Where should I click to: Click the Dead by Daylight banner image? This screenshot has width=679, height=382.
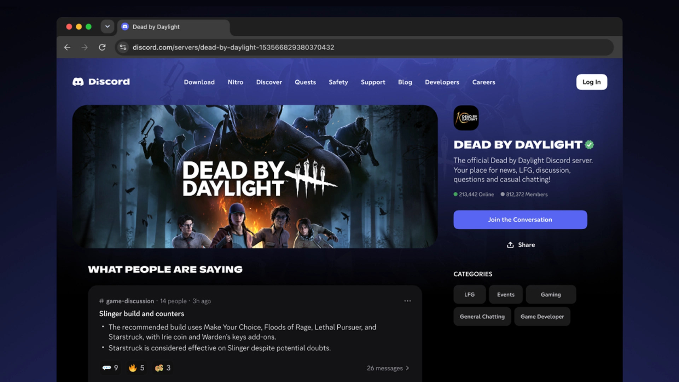click(255, 176)
